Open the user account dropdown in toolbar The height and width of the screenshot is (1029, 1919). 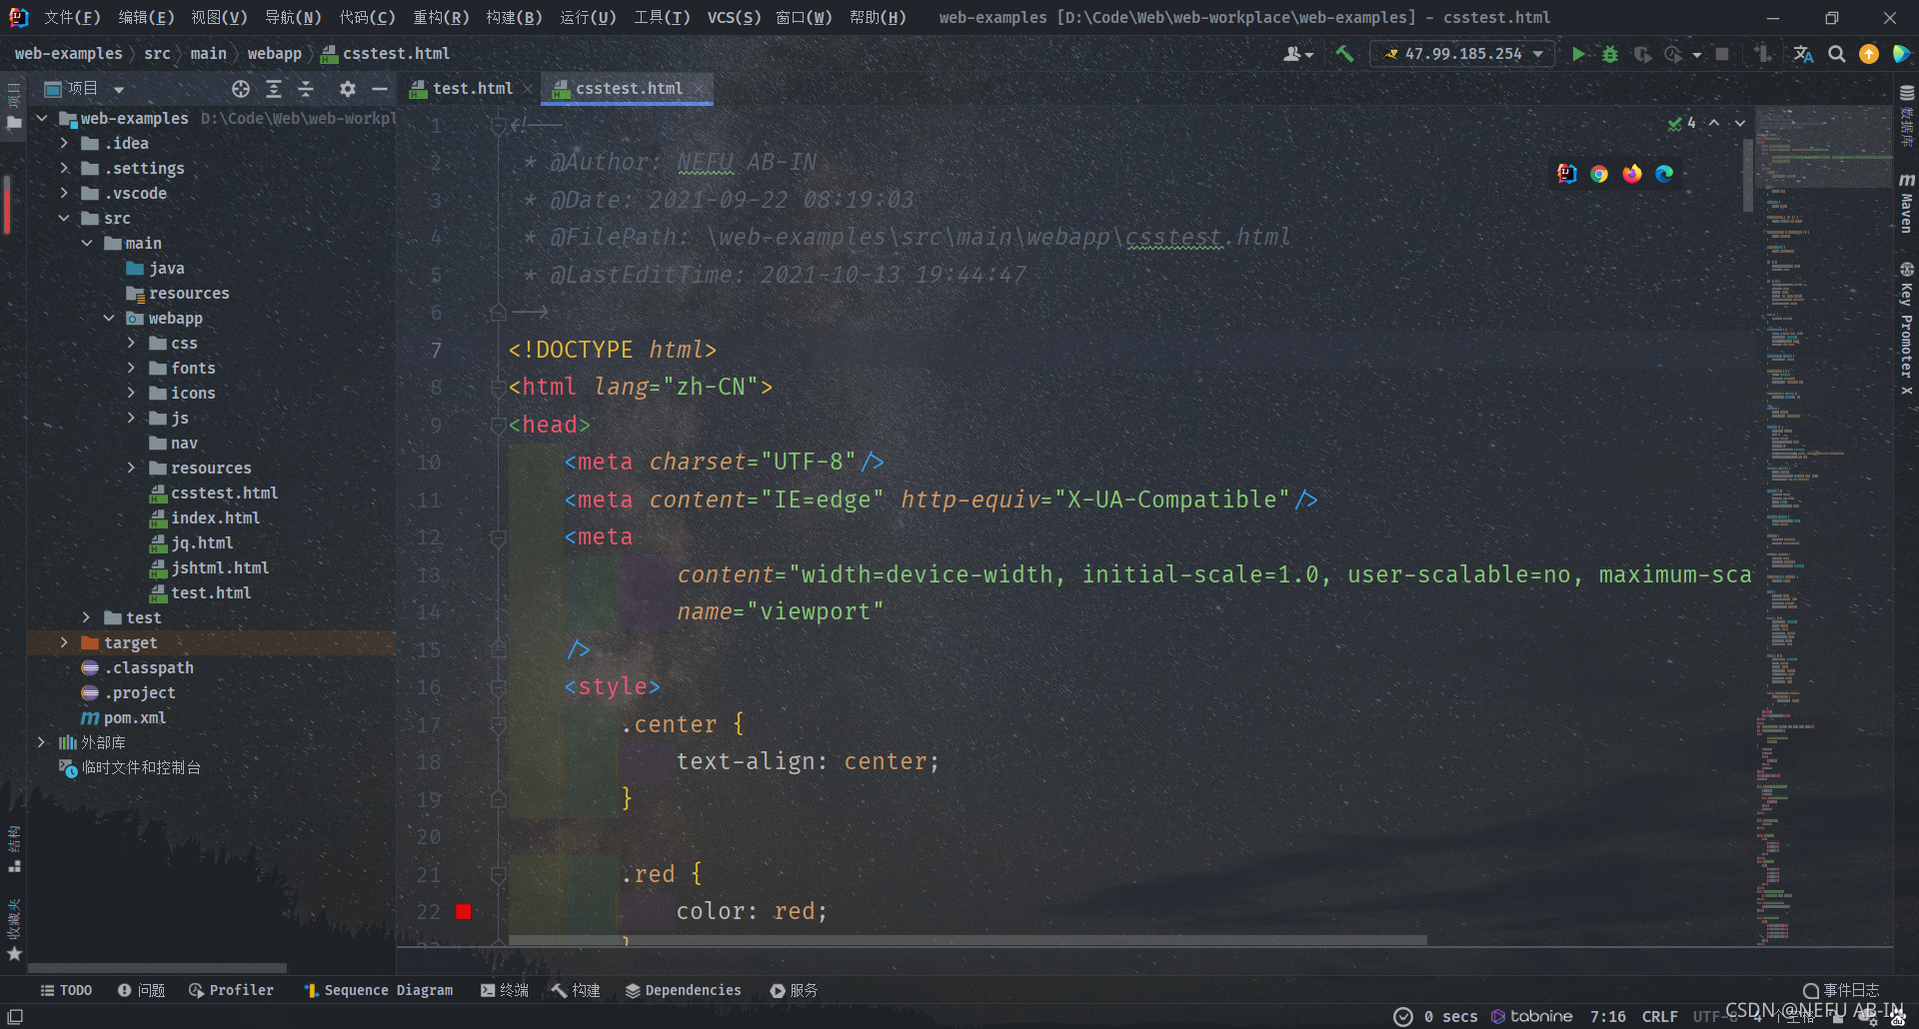tap(1297, 54)
